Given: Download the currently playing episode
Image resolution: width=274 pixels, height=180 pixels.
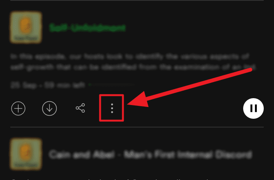Looking at the screenshot, I should click(x=49, y=108).
